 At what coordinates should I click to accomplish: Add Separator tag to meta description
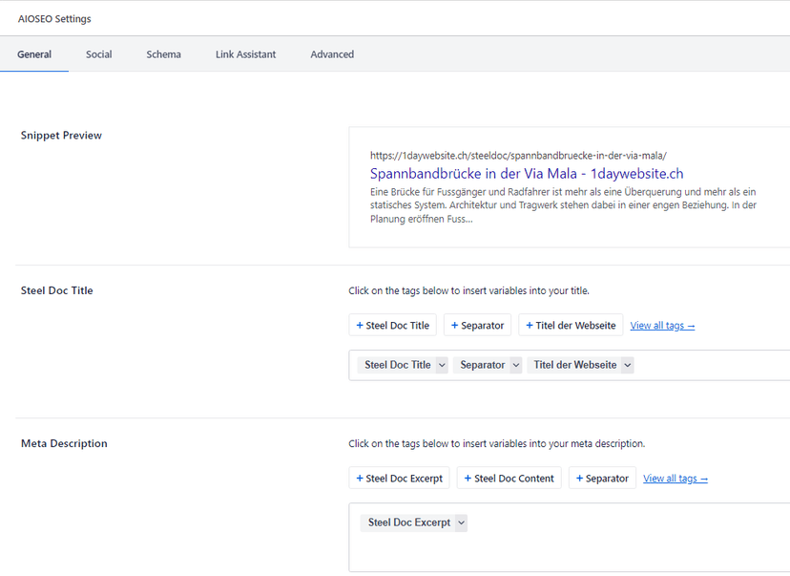click(x=602, y=479)
